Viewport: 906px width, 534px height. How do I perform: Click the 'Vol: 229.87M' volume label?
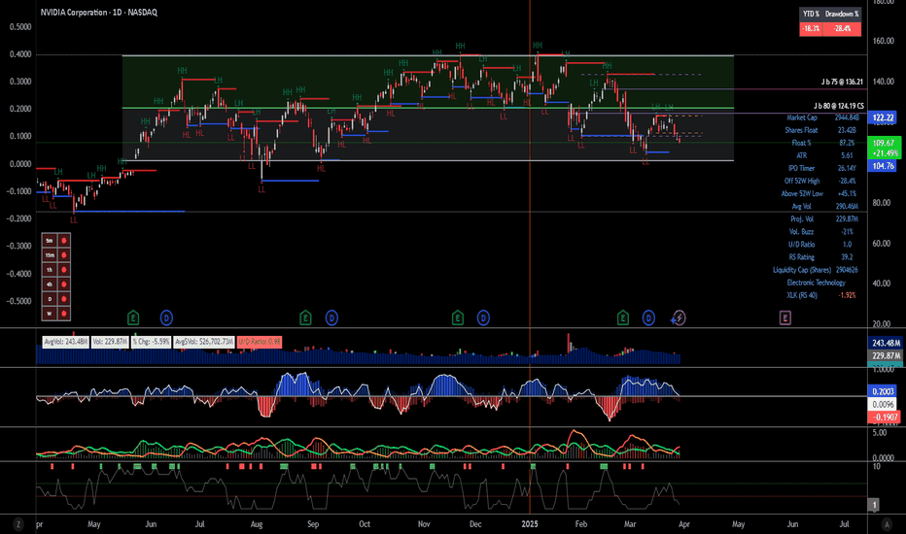[x=110, y=342]
